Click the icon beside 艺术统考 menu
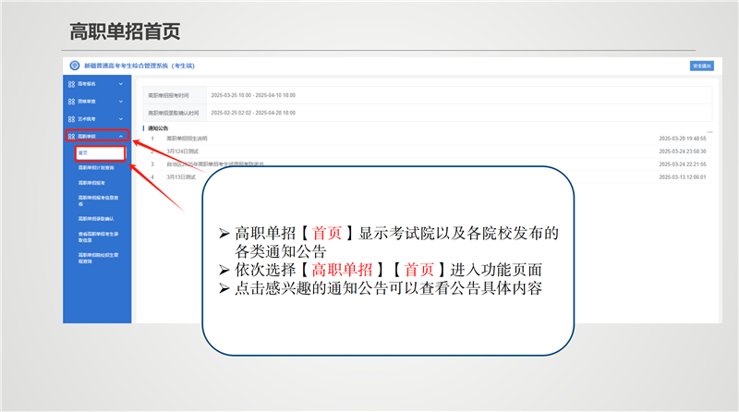739x412 pixels. (x=70, y=118)
